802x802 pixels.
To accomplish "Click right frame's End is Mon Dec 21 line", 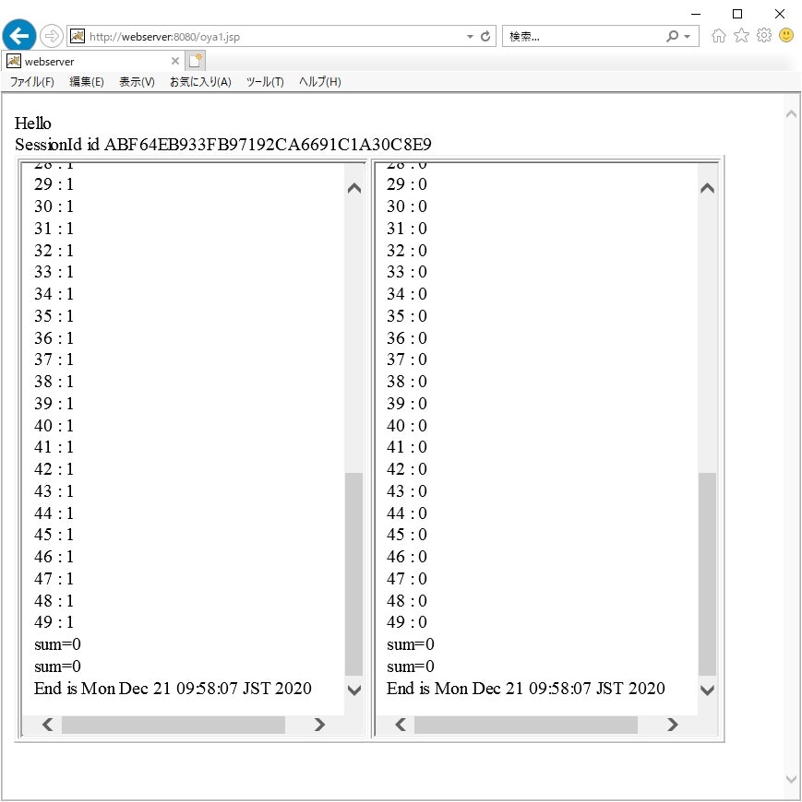I will coord(525,689).
